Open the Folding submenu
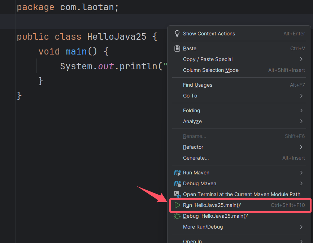The image size is (313, 243). pyautogui.click(x=239, y=110)
